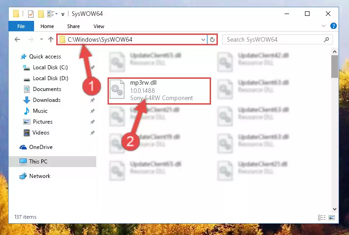Switch to the Home ribbon tab

(x=47, y=26)
